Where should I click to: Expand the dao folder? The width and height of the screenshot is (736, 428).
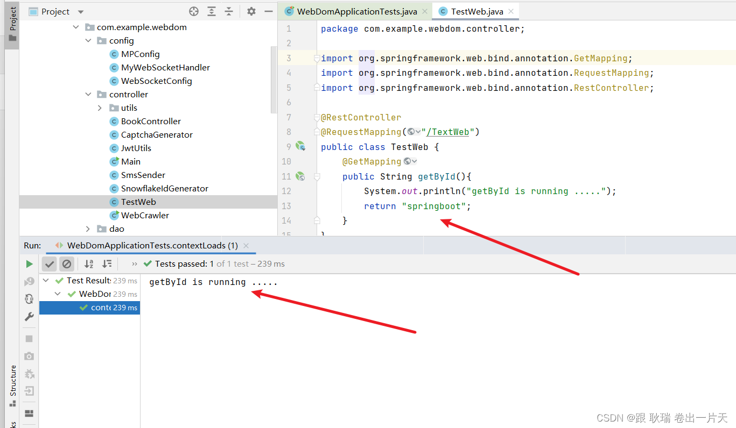(x=88, y=229)
